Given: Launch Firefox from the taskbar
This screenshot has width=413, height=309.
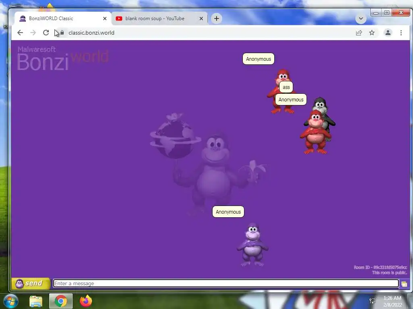Looking at the screenshot, I should pos(86,301).
